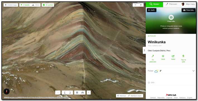Click the compass icon on the map
198x101 pixels.
(7, 92)
